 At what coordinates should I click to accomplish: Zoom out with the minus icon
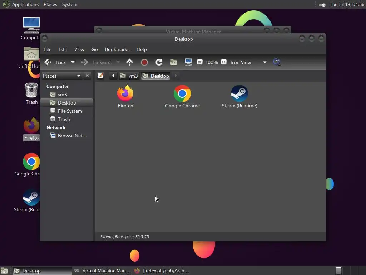[x=199, y=62]
